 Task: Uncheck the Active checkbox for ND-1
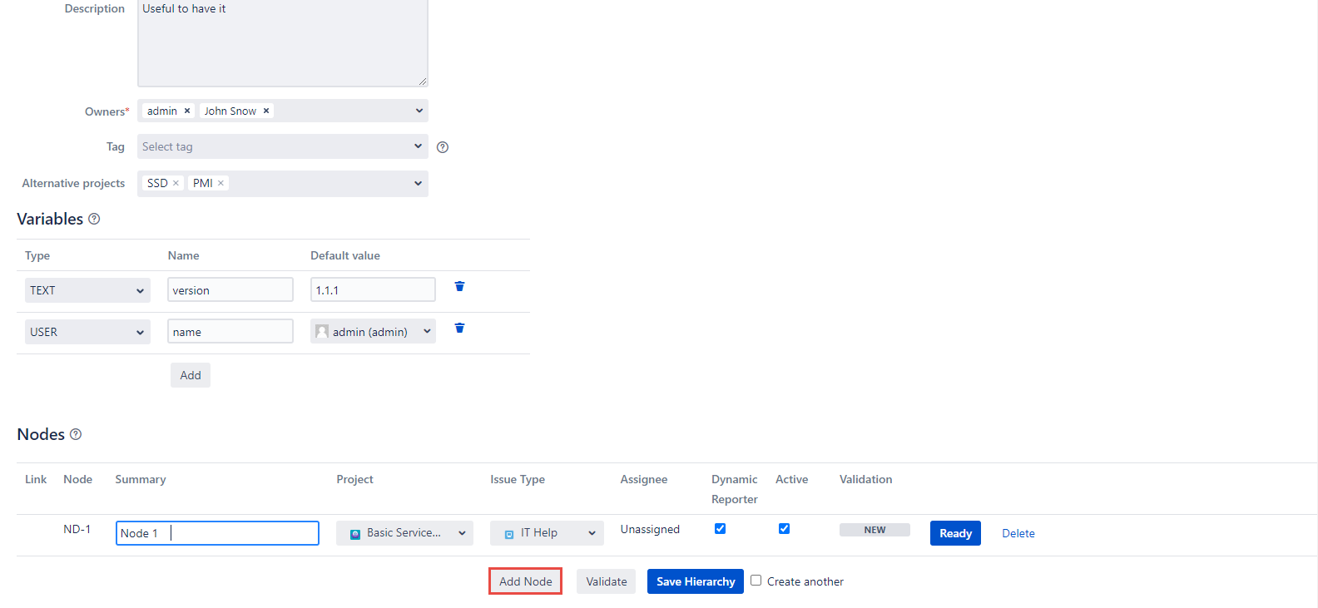(x=784, y=529)
